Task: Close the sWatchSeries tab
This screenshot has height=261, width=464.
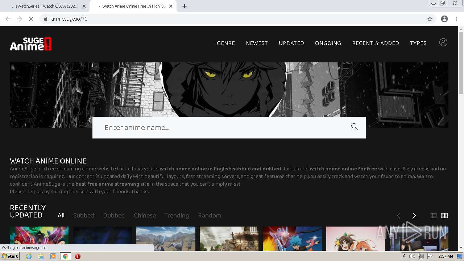Action: pos(84,6)
